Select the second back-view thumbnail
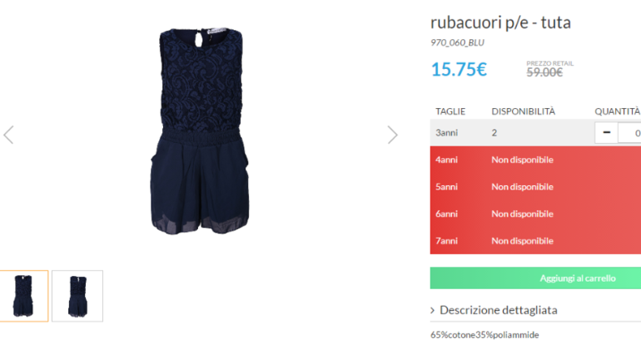The width and height of the screenshot is (641, 354). tap(77, 296)
